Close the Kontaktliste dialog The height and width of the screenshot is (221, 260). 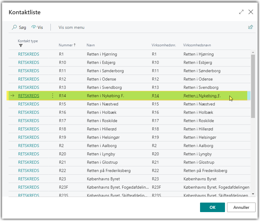[251, 12]
